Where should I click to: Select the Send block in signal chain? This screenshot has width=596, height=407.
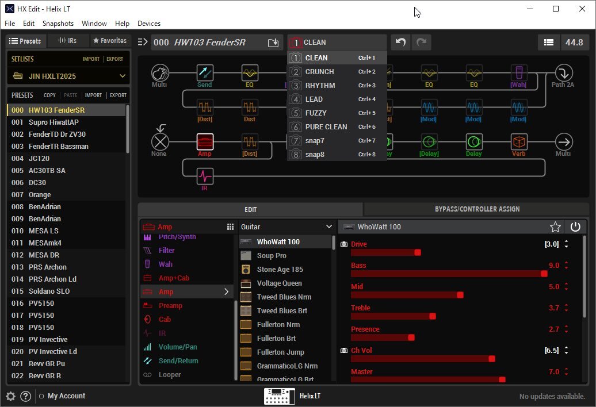click(x=205, y=73)
